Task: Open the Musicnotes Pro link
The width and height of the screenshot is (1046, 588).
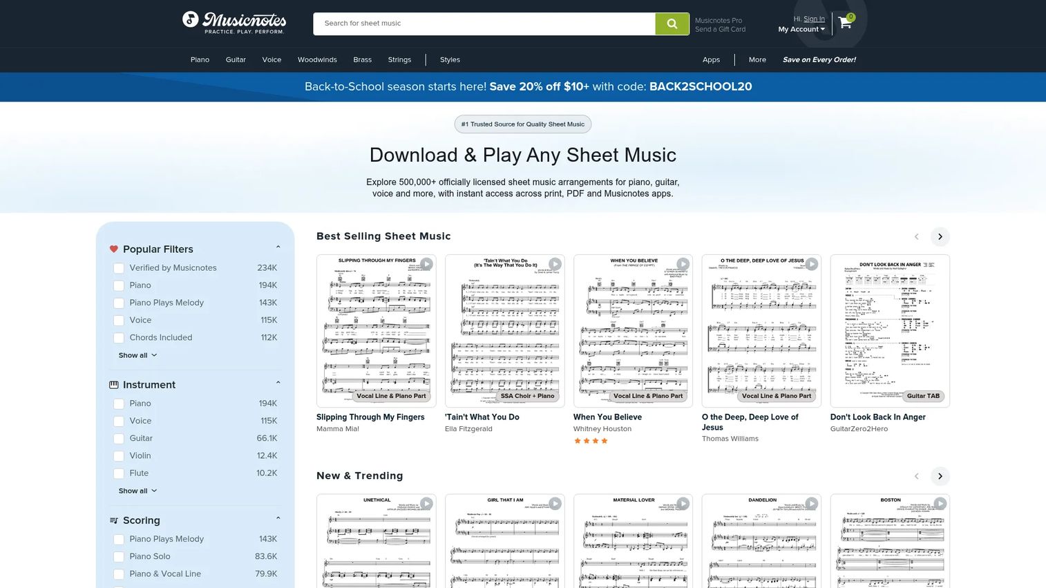Action: coord(719,21)
